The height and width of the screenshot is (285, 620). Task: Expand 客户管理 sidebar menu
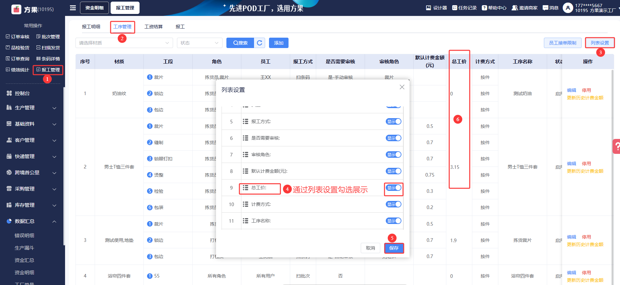coord(32,140)
